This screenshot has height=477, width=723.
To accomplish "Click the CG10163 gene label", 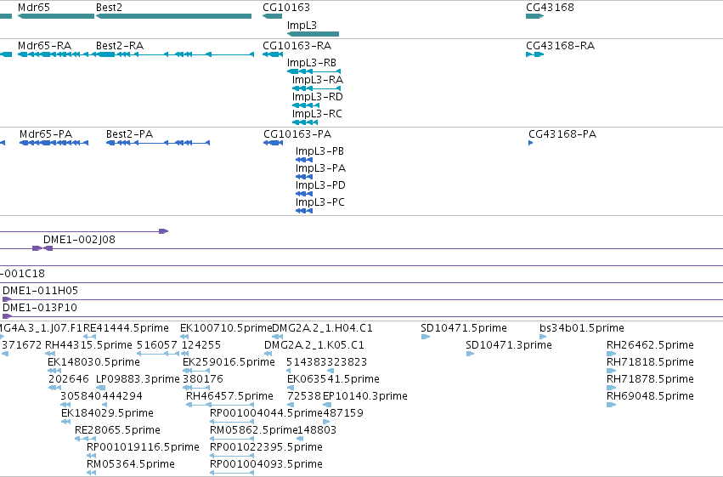I will click(285, 8).
